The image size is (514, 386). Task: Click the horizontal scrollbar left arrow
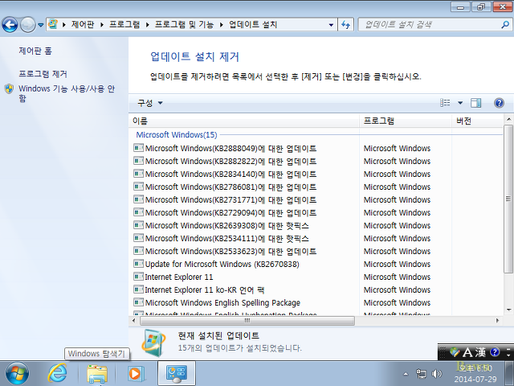click(x=133, y=321)
